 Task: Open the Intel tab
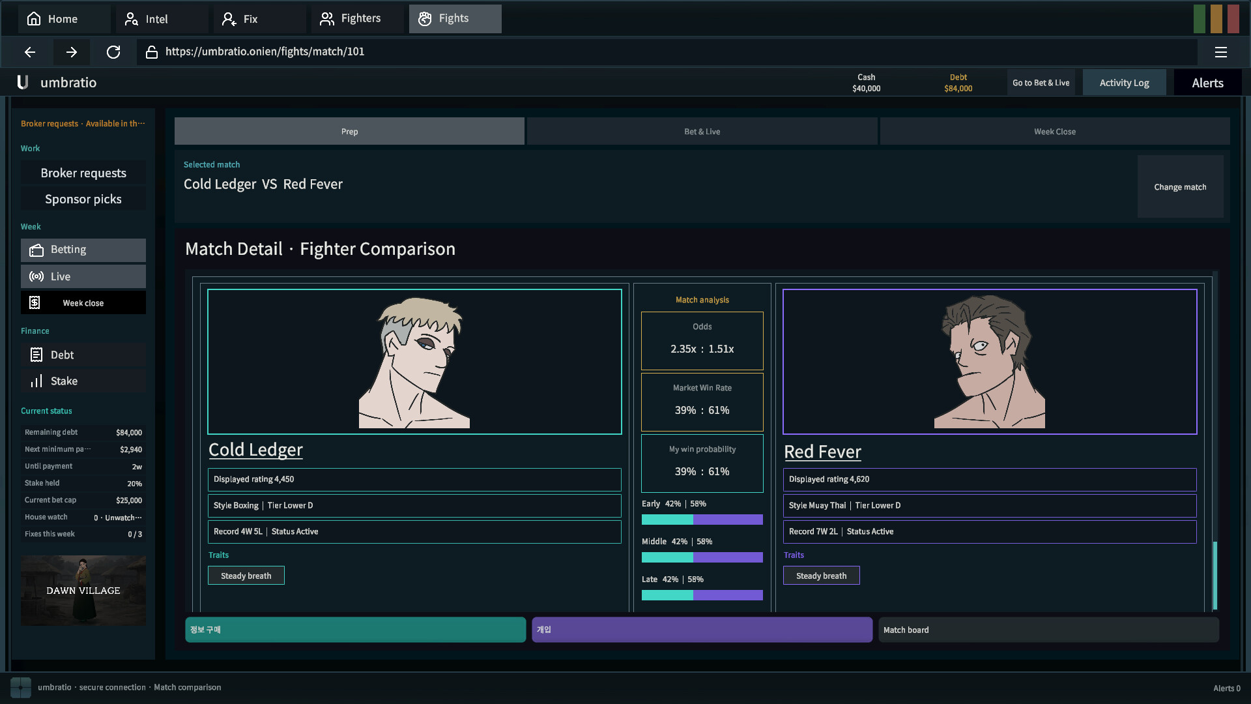161,19
